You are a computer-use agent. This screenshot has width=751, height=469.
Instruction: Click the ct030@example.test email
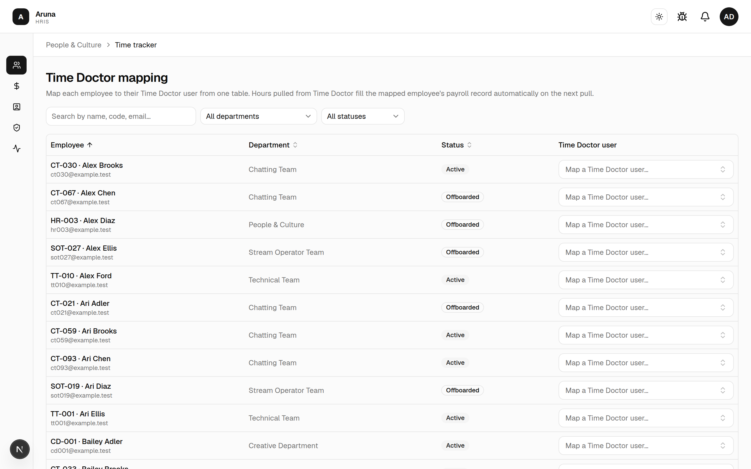point(81,175)
